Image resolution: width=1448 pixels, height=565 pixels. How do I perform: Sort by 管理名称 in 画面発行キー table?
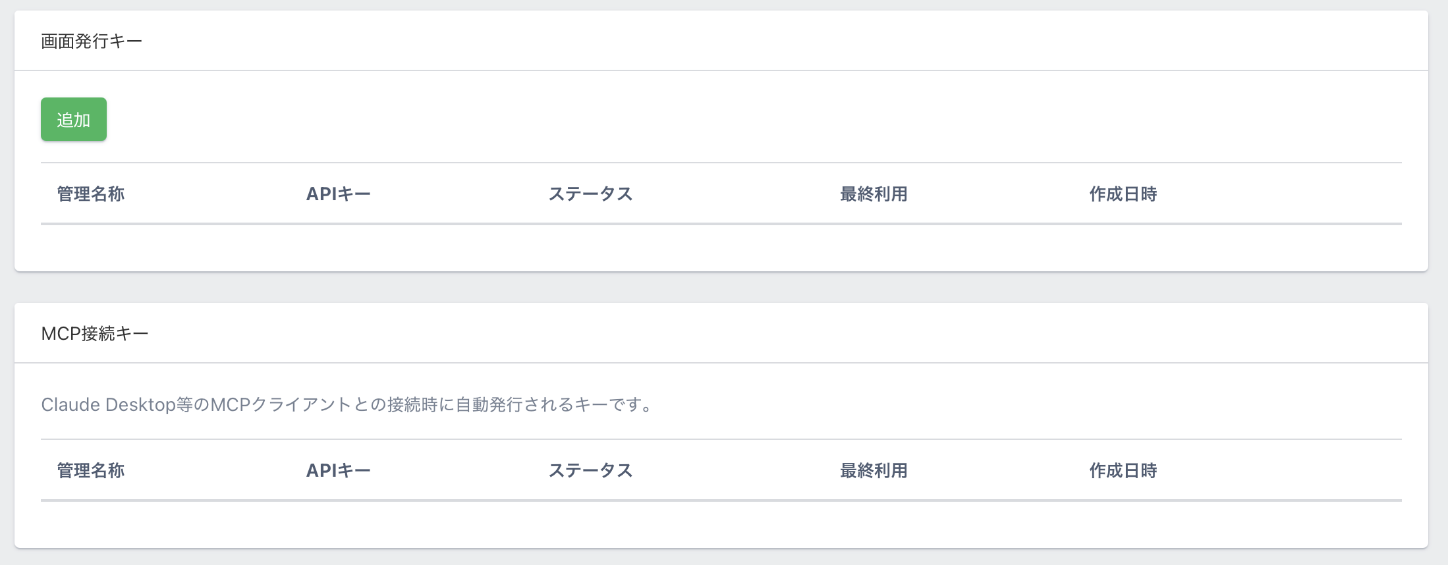pos(91,194)
